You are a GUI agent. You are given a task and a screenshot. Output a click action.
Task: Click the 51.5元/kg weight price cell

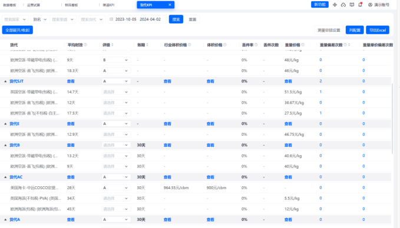pyautogui.click(x=293, y=92)
